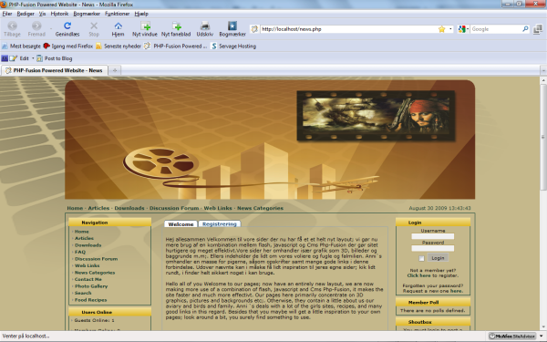Viewport: 547px width, 342px height.
Task: Click the Discussion Forum link in top menu
Action: coord(174,208)
